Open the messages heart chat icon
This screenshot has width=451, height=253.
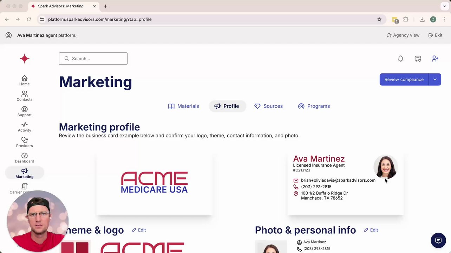tap(418, 59)
